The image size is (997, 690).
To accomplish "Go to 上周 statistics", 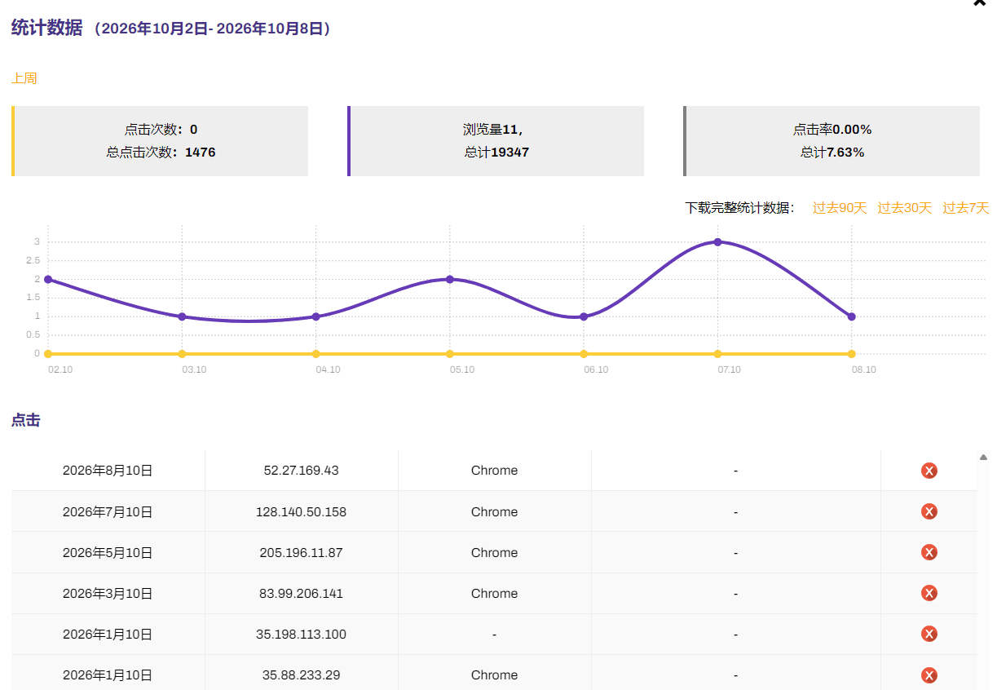I will pos(24,78).
